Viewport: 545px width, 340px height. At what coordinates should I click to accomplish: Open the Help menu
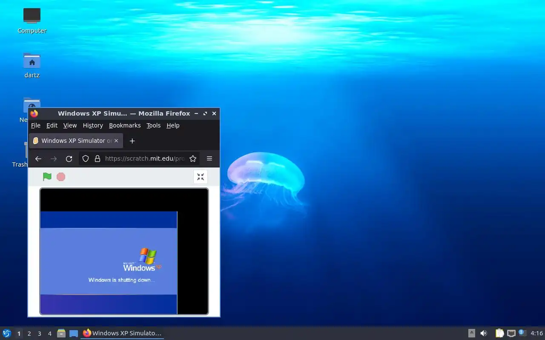pyautogui.click(x=173, y=125)
